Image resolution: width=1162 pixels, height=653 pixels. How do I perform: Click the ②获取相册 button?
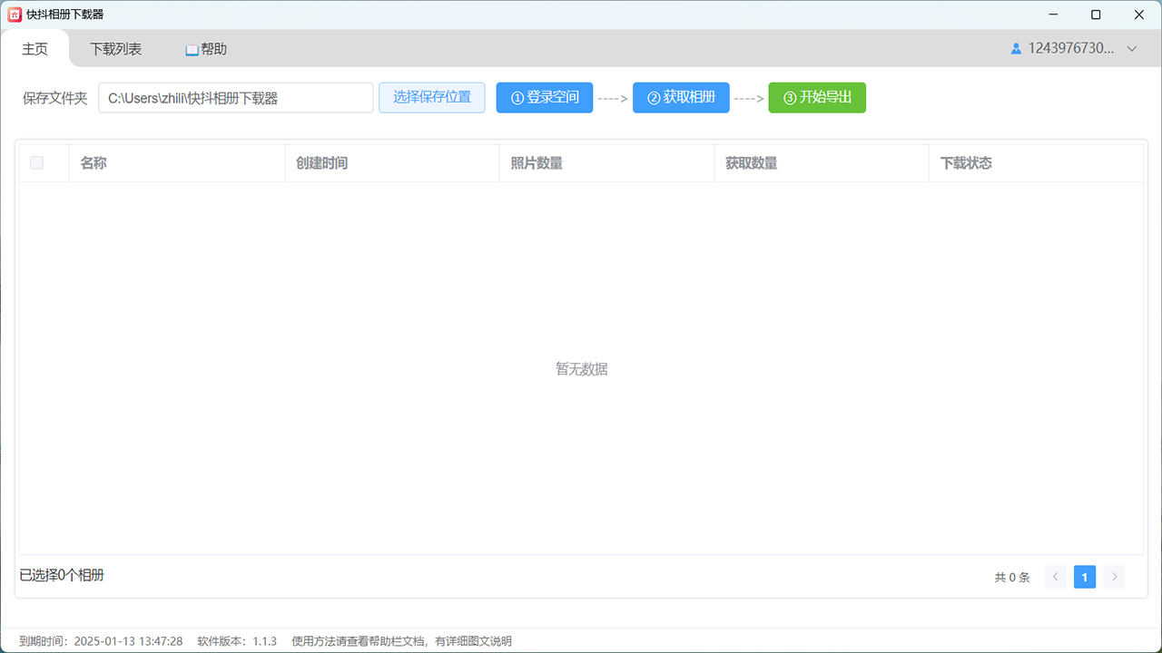click(x=681, y=97)
